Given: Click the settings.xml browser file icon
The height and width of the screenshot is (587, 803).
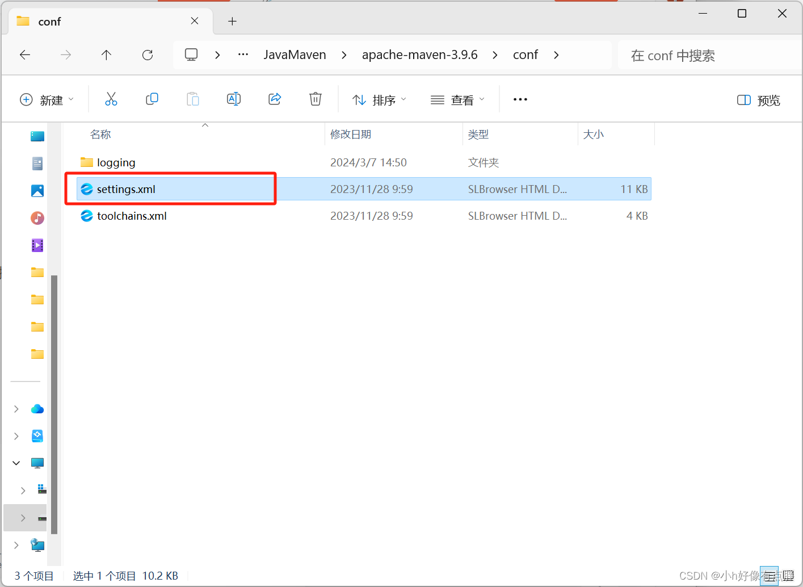Looking at the screenshot, I should [87, 189].
